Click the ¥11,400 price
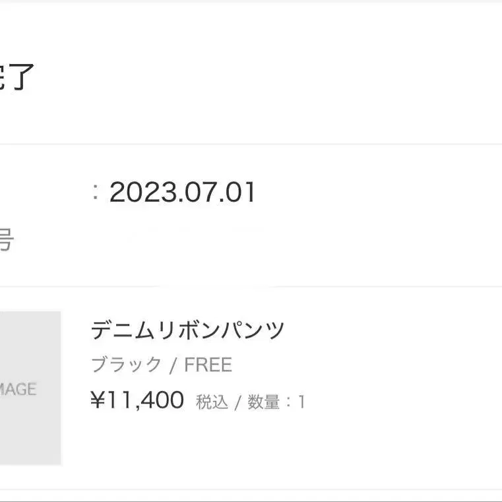The width and height of the screenshot is (502, 502). [137, 400]
